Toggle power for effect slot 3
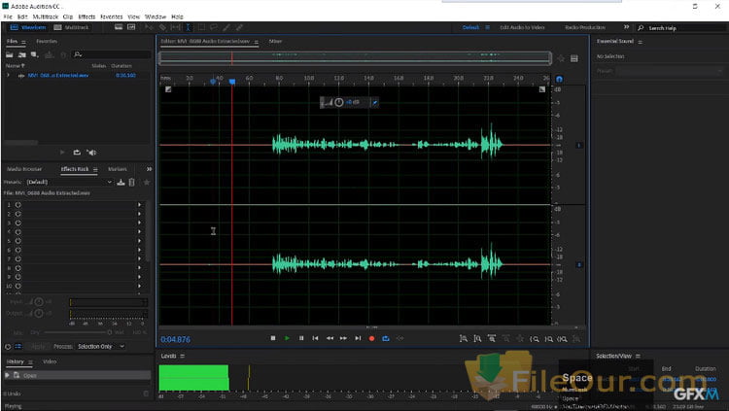This screenshot has height=411, width=729. click(x=17, y=223)
